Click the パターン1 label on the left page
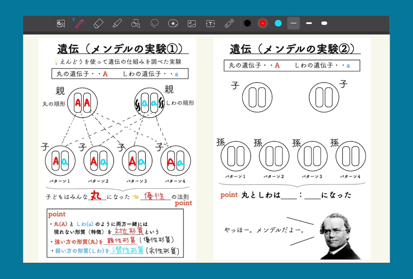413x279 pixels. click(60, 181)
